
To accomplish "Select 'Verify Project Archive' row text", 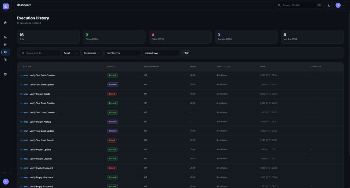I will coord(40,122).
